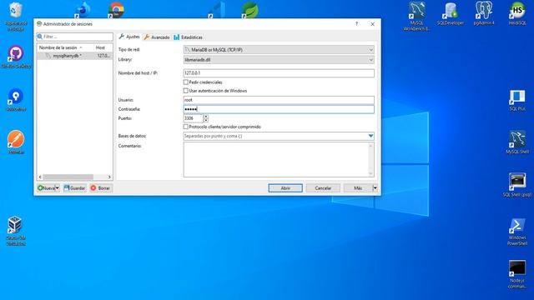
Task: Open pgAdmin 4 desktop shortcut
Action: pyautogui.click(x=484, y=13)
